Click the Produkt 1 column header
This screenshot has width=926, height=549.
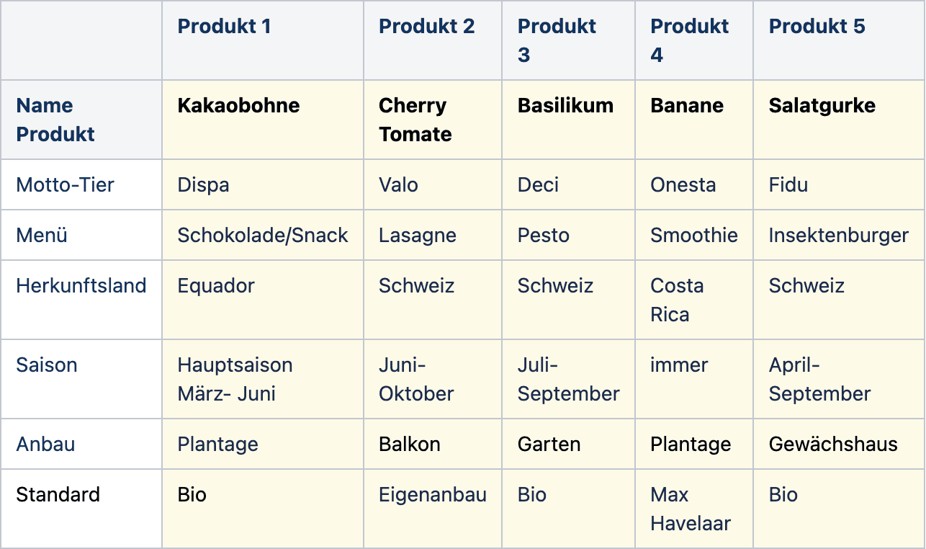(263, 40)
